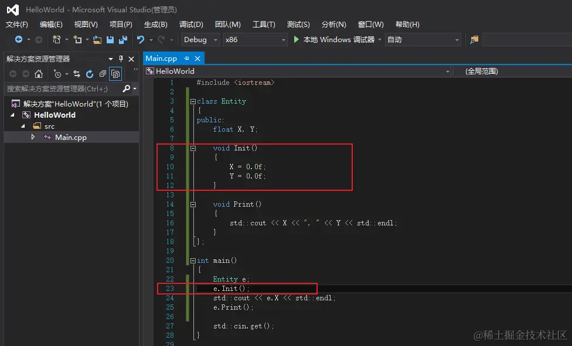The width and height of the screenshot is (572, 346).
Task: Click the Solution Explorer Home icon
Action: pos(38,74)
